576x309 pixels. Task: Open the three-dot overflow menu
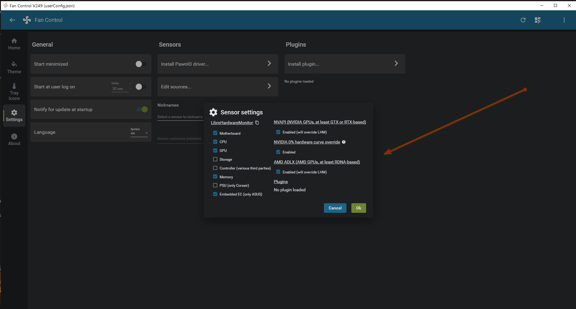[564, 20]
